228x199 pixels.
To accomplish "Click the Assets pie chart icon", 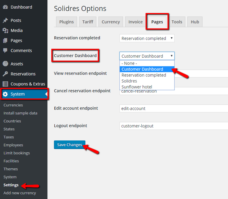I will pos(5,64).
